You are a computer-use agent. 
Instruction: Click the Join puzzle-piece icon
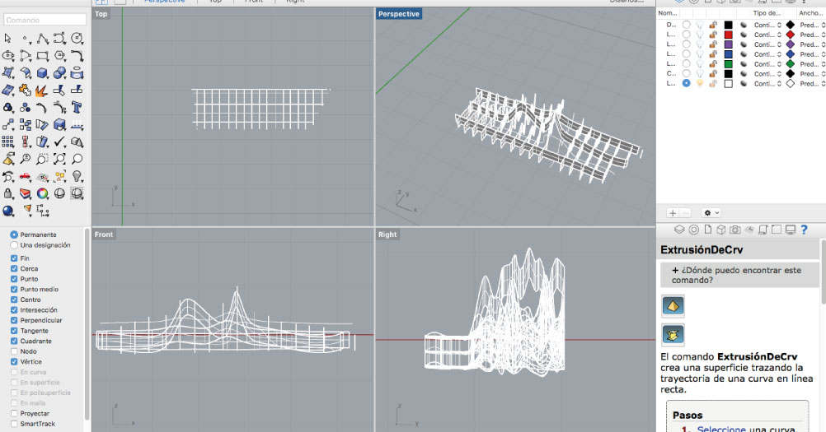[25, 91]
